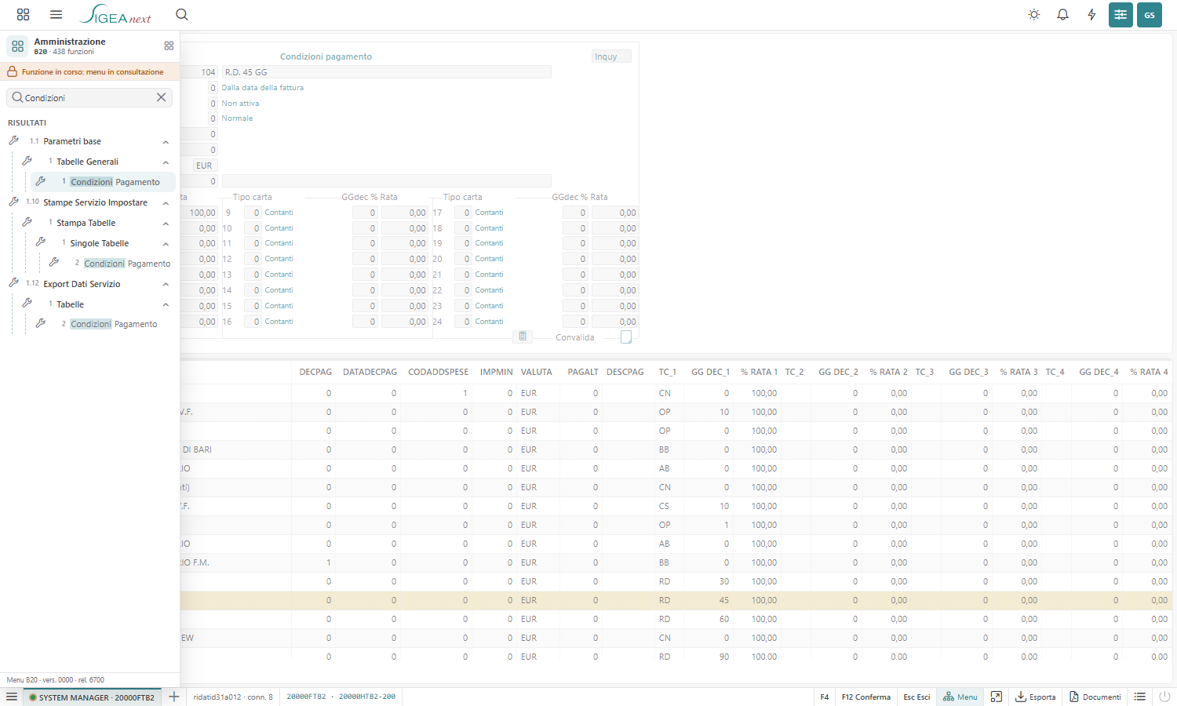Collapse the Tabelle Generali node
Viewport: 1177px width, 706px height.
[166, 162]
